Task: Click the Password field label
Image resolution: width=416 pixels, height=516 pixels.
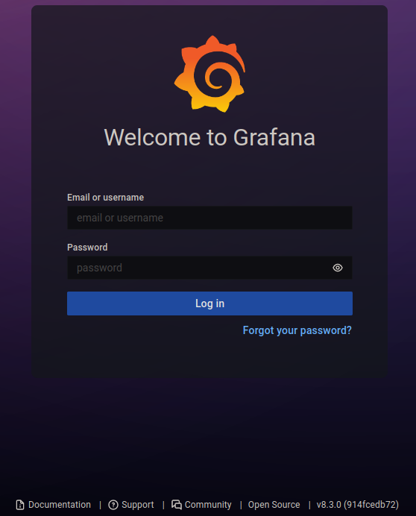Action: click(87, 247)
